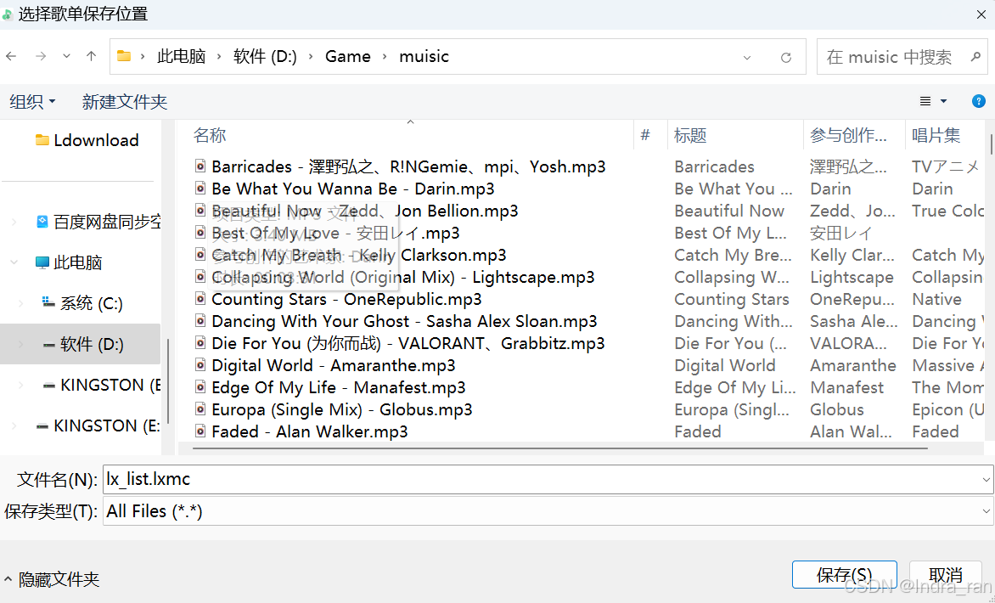Click navigation pane vertical scrollbar
Image resolution: width=995 pixels, height=603 pixels.
(x=168, y=380)
